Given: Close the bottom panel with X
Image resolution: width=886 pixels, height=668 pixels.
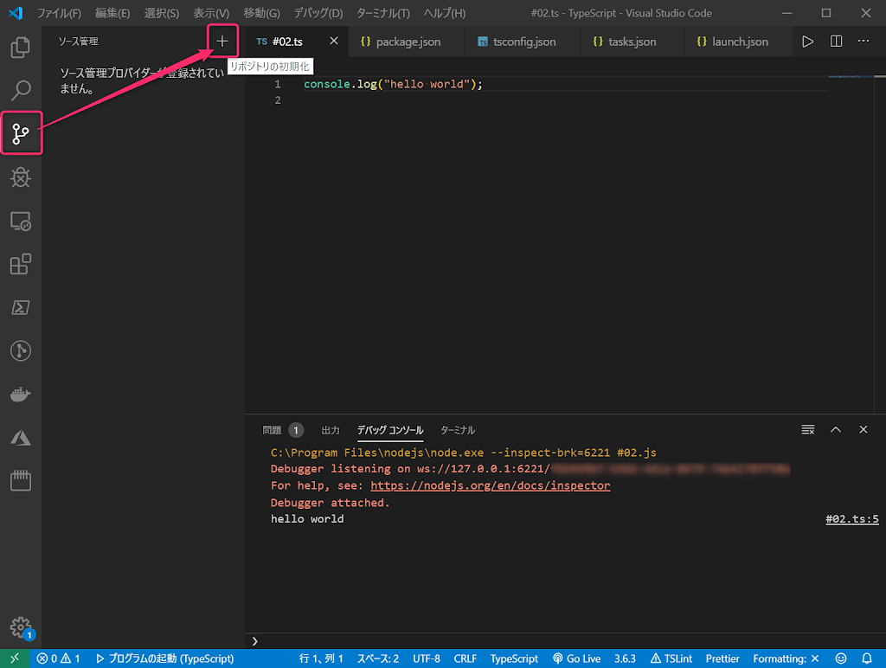Looking at the screenshot, I should tap(864, 429).
